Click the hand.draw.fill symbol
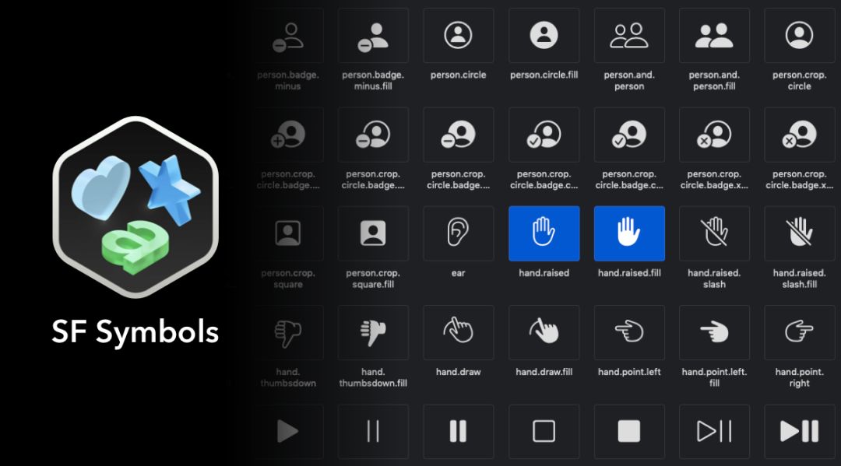 click(544, 332)
